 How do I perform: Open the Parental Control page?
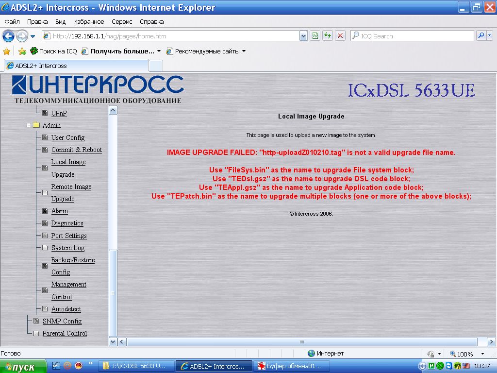[65, 333]
